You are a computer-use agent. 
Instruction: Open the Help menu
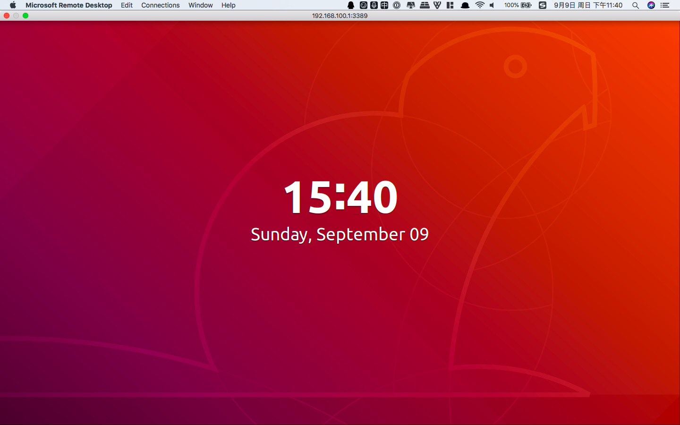coord(228,5)
